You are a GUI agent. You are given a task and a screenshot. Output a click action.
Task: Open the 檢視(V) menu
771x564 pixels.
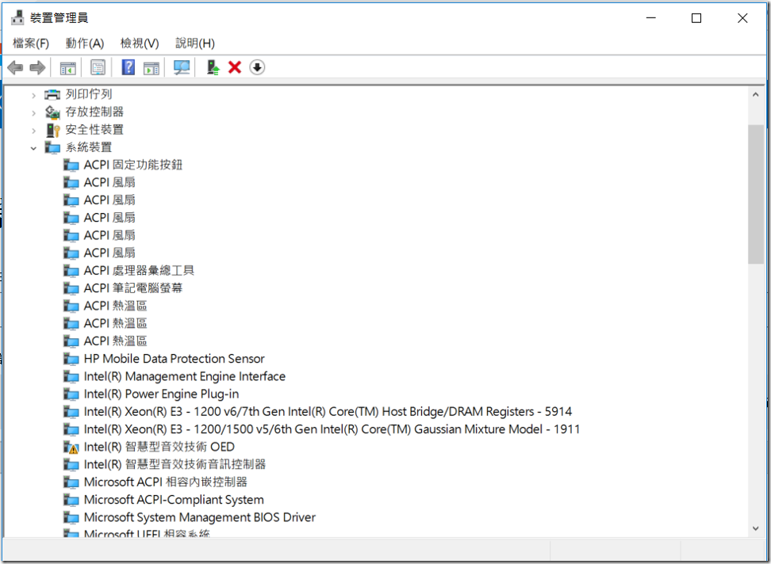point(140,44)
